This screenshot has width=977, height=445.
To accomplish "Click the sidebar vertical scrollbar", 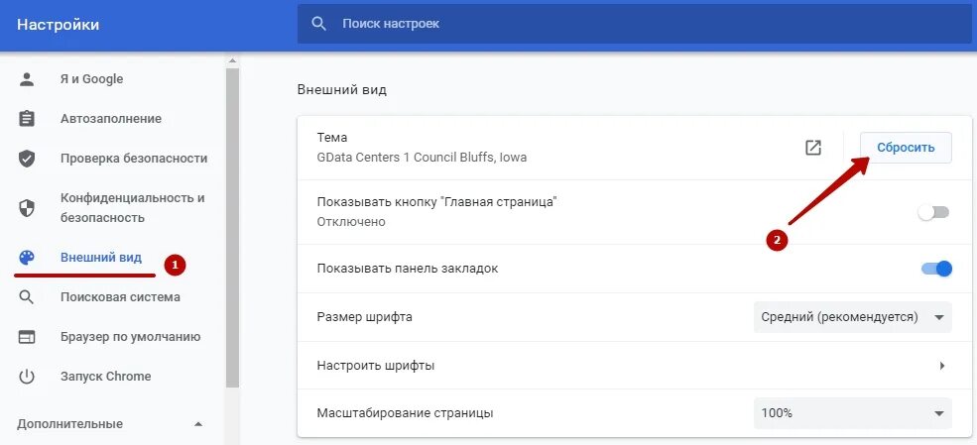I will [x=232, y=227].
